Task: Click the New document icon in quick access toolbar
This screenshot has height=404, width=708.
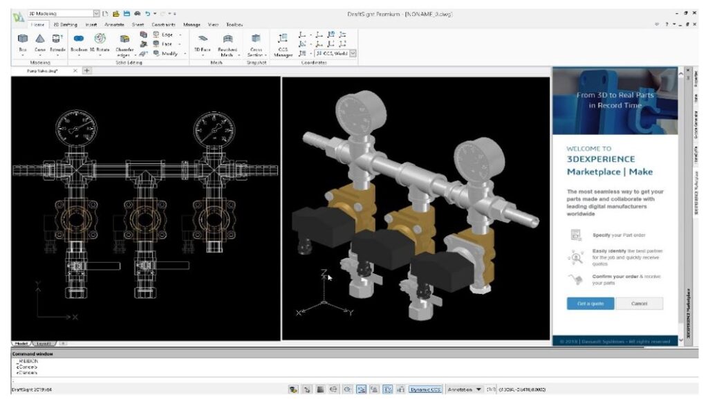Action: point(105,14)
